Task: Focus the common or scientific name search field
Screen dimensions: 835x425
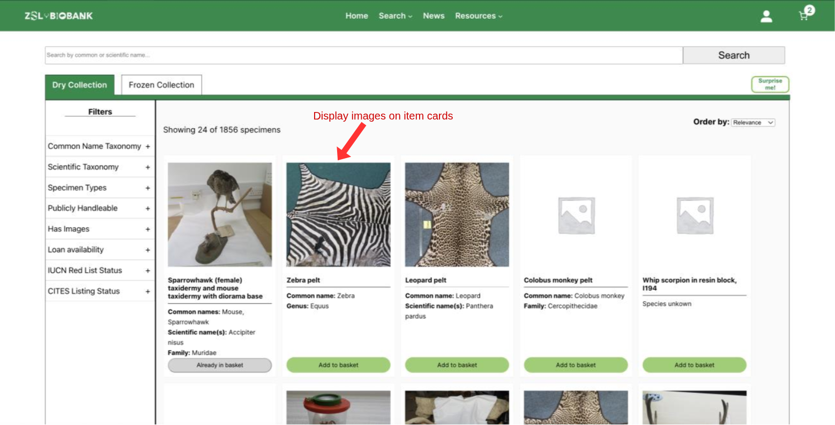Action: [364, 55]
